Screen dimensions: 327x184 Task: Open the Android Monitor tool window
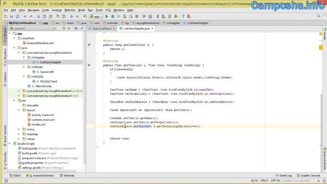pos(40,175)
